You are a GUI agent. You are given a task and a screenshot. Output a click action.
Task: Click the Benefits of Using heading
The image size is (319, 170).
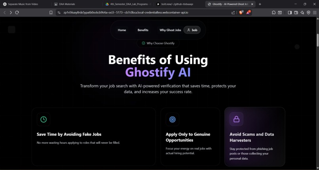click(x=158, y=60)
